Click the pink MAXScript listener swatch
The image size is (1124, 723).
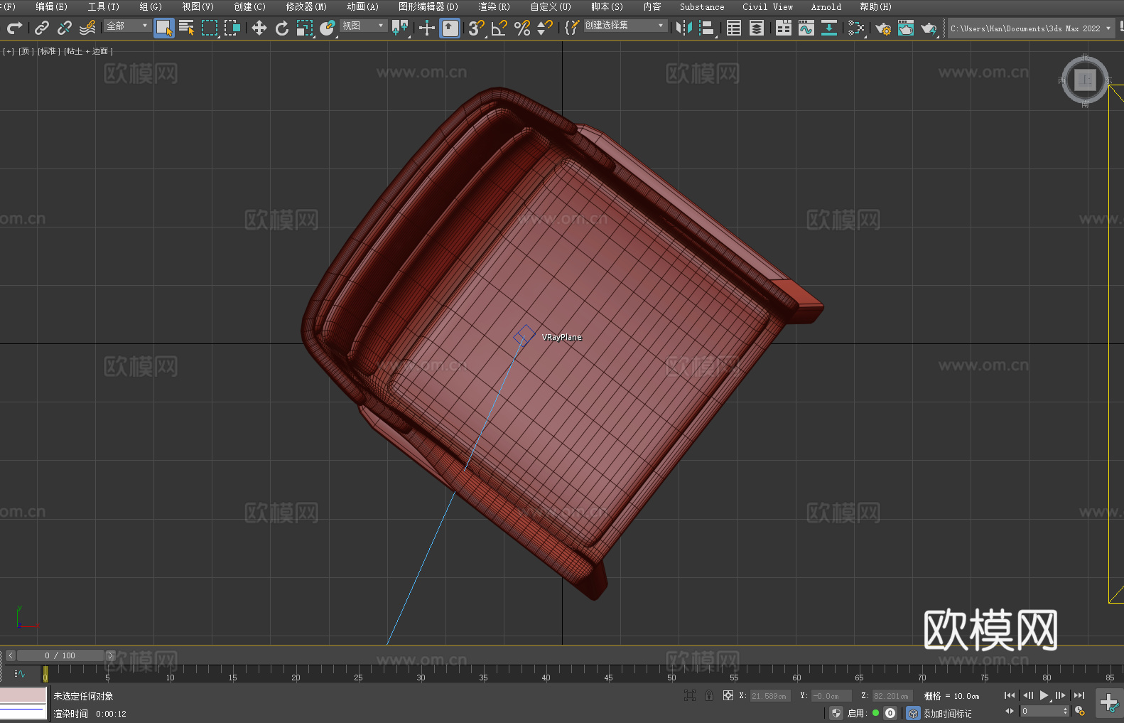[x=23, y=695]
